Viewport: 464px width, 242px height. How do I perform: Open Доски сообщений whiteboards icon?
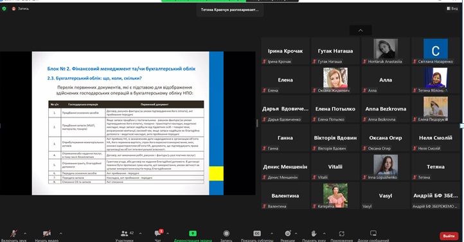(373, 234)
